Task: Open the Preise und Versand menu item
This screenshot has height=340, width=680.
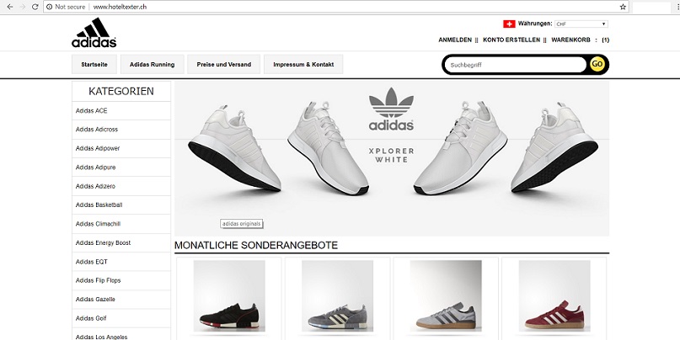Action: point(224,65)
